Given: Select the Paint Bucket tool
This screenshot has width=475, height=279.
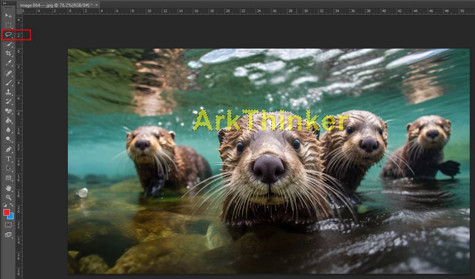Looking at the screenshot, I should click(8, 121).
